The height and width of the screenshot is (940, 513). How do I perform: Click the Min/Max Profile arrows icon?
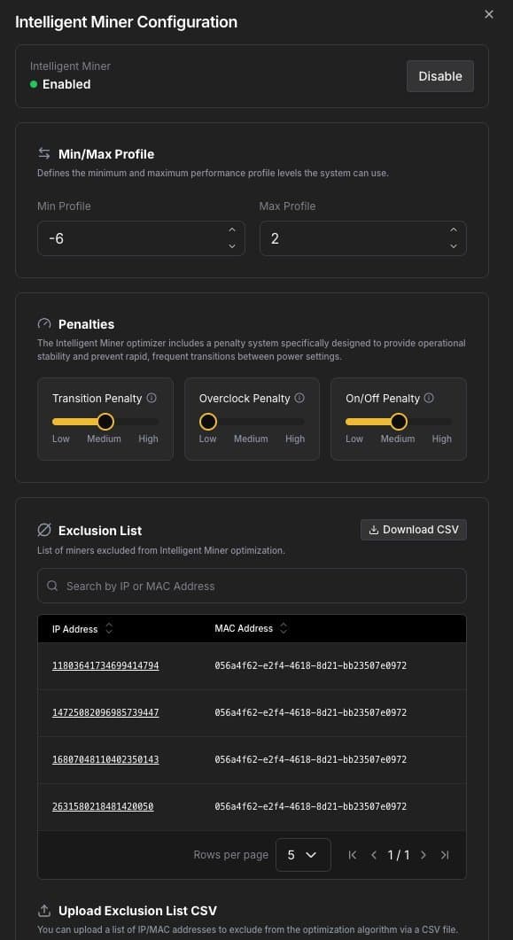click(x=44, y=153)
